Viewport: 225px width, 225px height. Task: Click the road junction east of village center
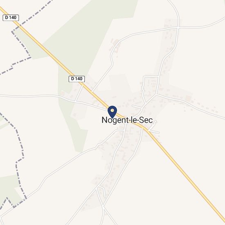[x=156, y=94]
